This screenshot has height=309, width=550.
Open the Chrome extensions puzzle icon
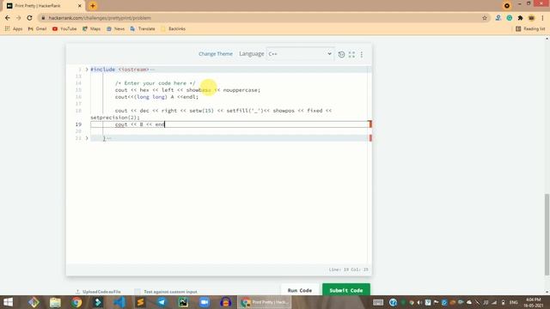pos(520,18)
